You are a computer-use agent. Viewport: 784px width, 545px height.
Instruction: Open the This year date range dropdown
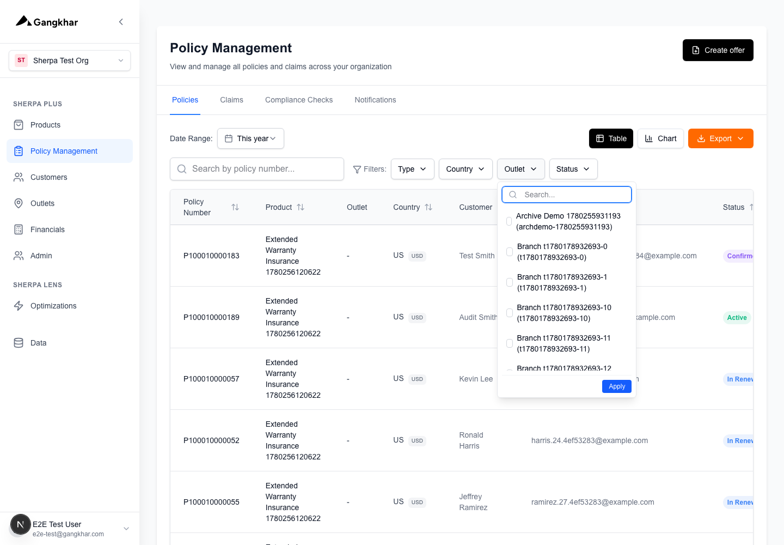coord(250,138)
